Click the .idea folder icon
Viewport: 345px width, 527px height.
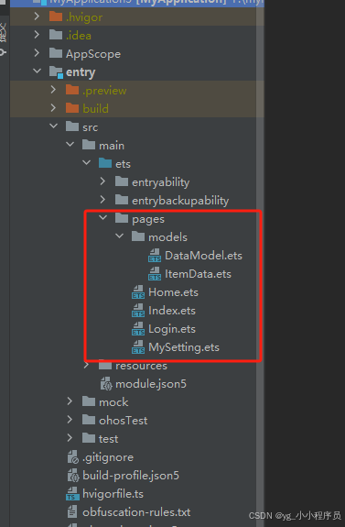(x=56, y=35)
